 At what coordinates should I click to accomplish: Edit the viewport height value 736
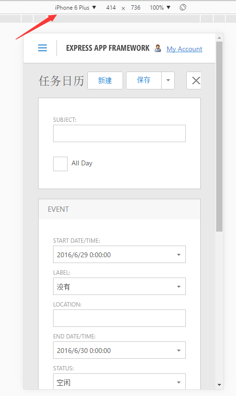click(x=136, y=8)
